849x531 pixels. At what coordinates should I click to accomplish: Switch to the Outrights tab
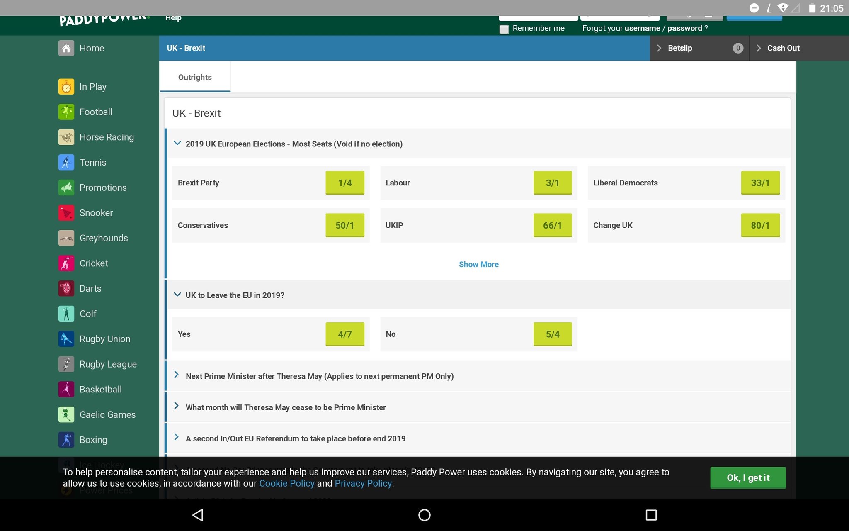195,77
